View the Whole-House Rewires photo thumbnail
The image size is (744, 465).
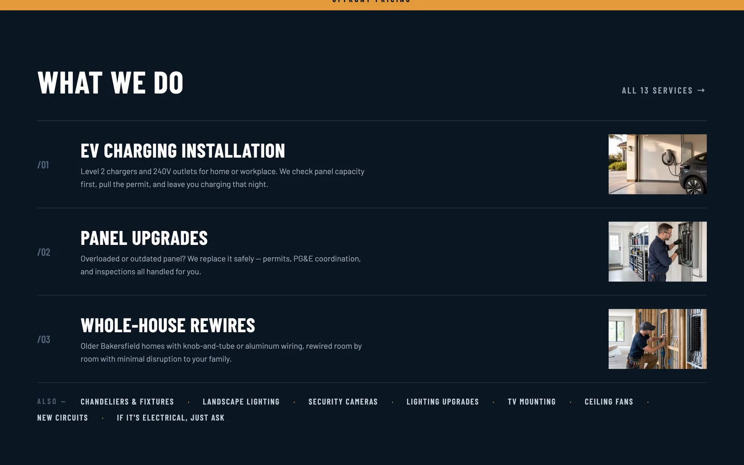[658, 339]
